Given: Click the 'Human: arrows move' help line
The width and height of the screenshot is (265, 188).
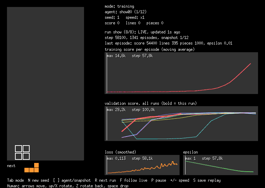Looking at the screenshot, I should click(68, 186).
